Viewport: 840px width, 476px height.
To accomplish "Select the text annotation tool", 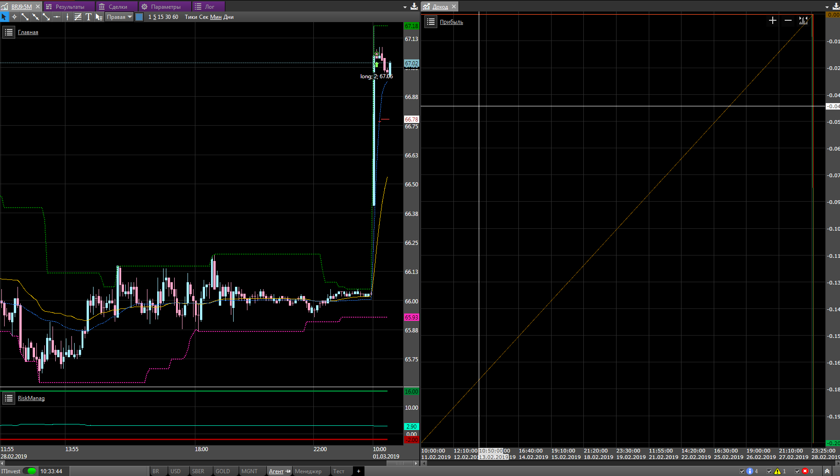I will tap(88, 17).
